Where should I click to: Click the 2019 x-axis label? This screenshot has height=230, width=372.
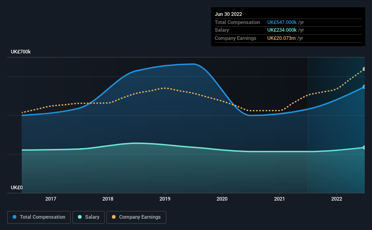click(x=165, y=199)
